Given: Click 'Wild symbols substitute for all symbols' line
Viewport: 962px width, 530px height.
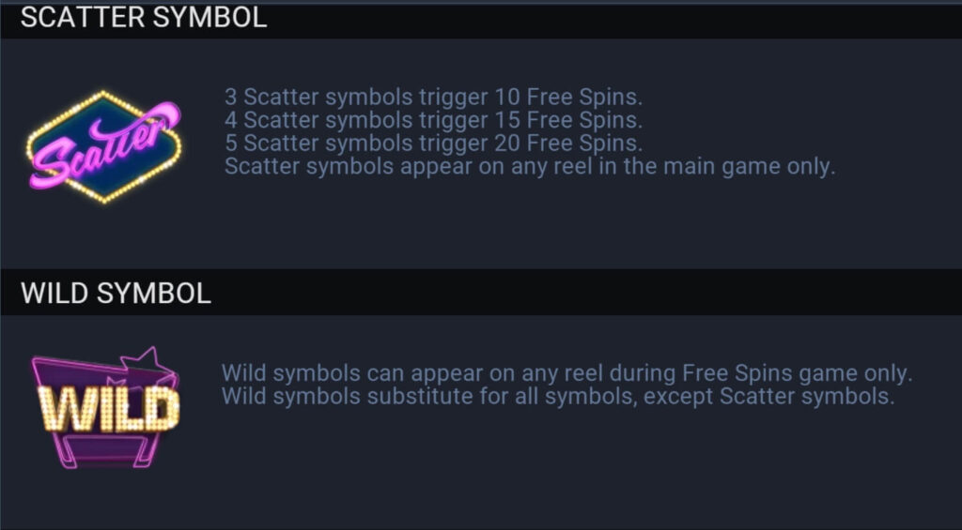Looking at the screenshot, I should (558, 397).
